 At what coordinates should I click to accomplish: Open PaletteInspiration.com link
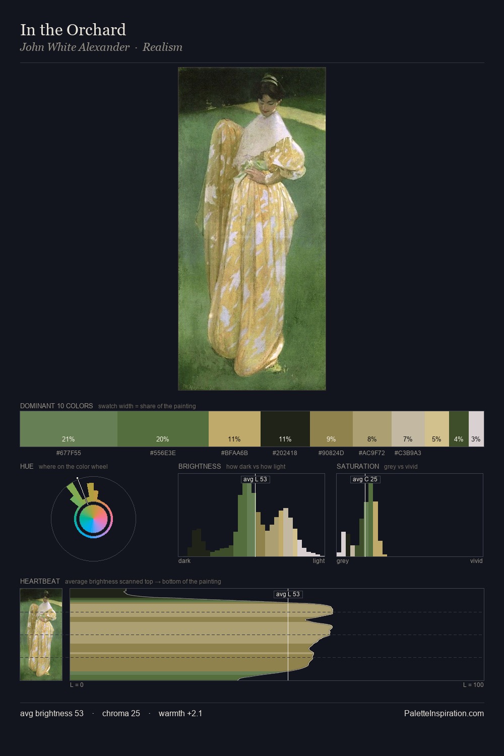tap(444, 713)
